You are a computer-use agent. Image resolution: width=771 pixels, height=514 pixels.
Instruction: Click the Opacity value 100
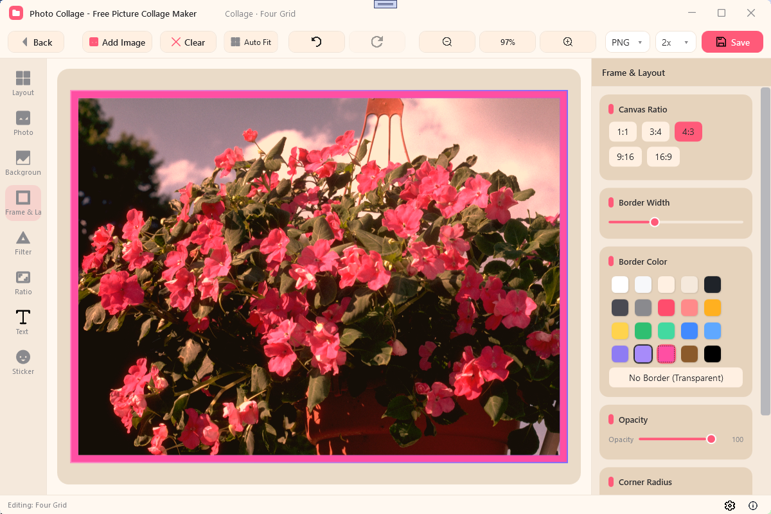coord(738,439)
